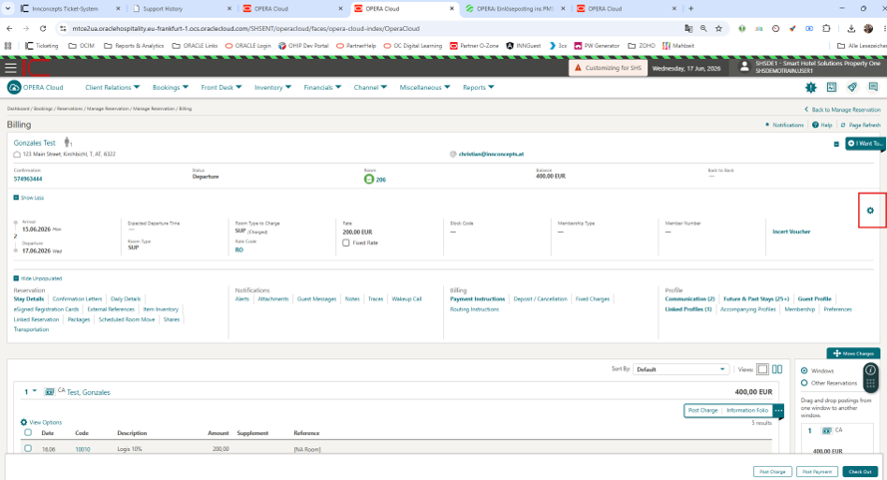Open the PW Generator bookmark
The width and height of the screenshot is (887, 480).
coord(597,45)
